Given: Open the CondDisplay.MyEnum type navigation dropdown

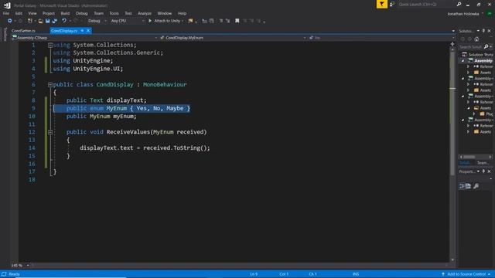Looking at the screenshot, I should 233,38.
